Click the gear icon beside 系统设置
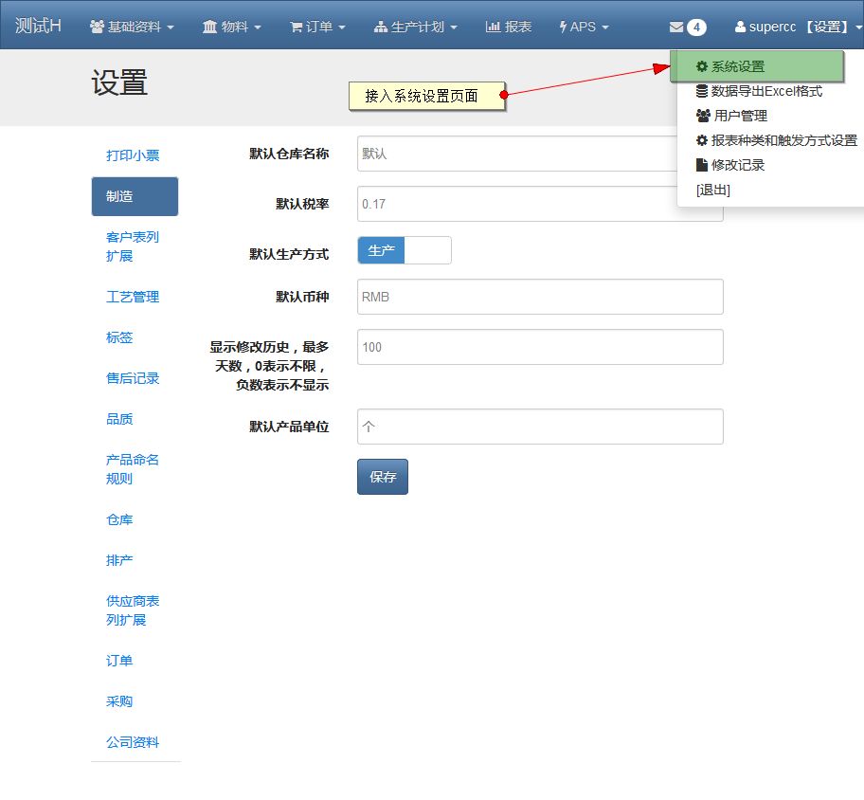864x800 pixels. click(701, 66)
